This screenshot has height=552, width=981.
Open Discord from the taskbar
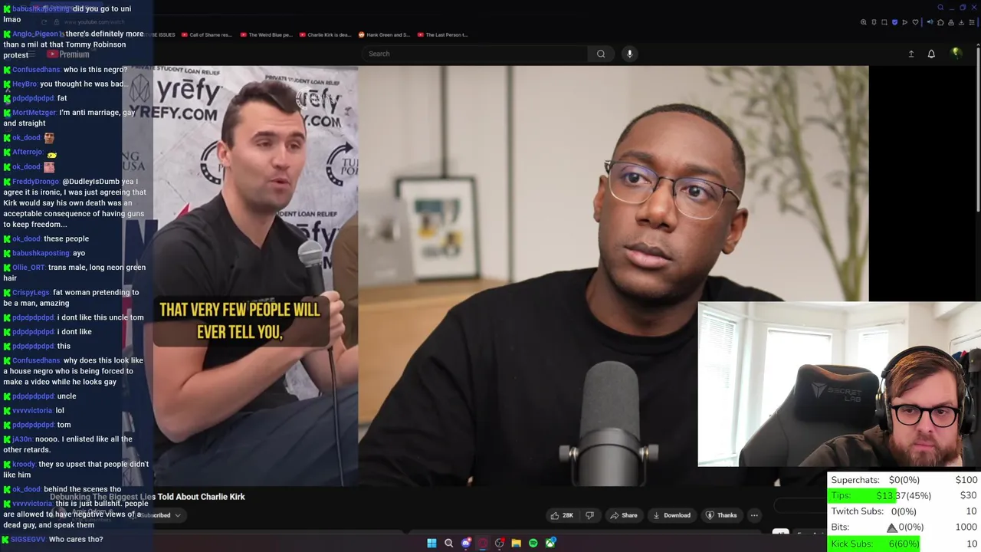pyautogui.click(x=466, y=543)
